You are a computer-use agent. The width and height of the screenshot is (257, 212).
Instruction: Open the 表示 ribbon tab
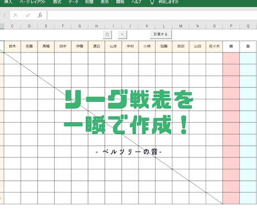click(x=104, y=2)
